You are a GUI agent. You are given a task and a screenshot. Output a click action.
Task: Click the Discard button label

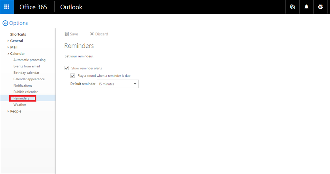point(102,34)
